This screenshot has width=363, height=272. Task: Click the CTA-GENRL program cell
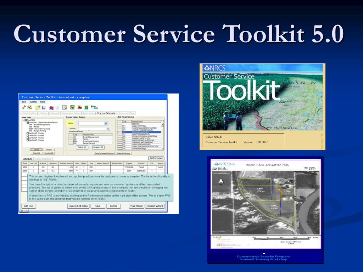[129, 167]
